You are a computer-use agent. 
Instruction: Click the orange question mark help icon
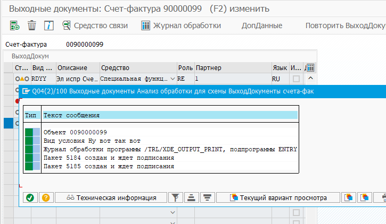[46, 197]
